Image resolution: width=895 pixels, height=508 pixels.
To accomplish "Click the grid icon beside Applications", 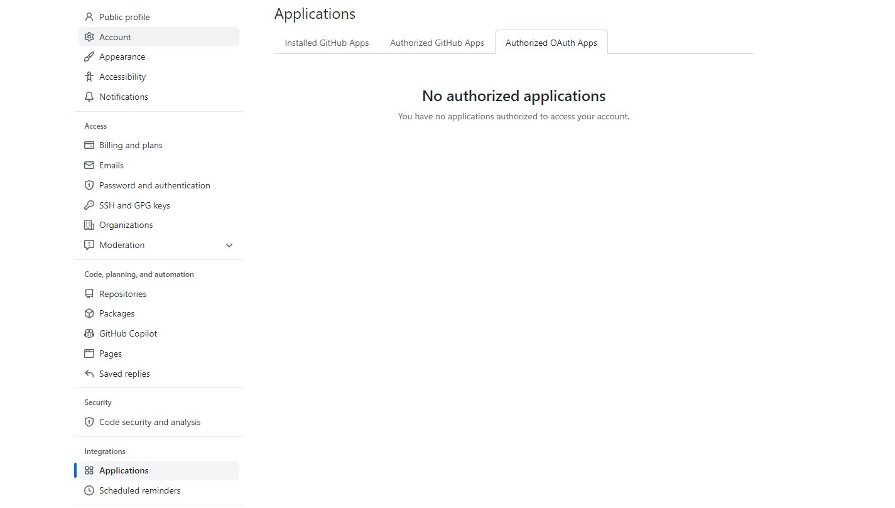I will 89,470.
